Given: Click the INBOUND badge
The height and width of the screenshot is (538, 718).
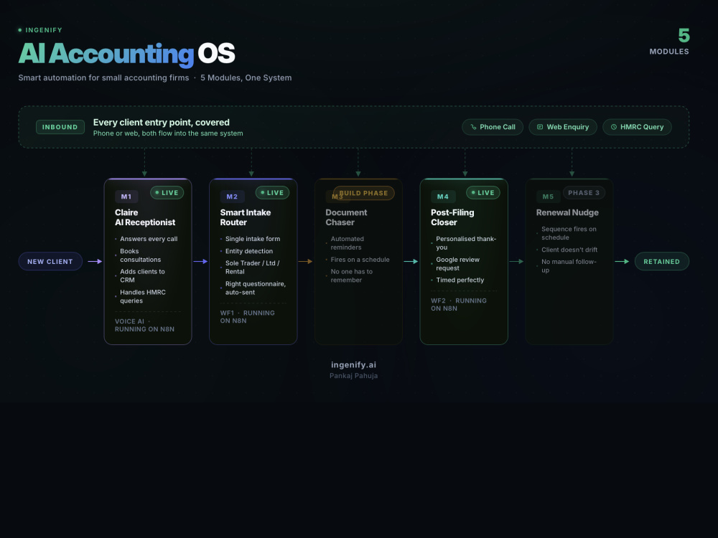Looking at the screenshot, I should (60, 127).
